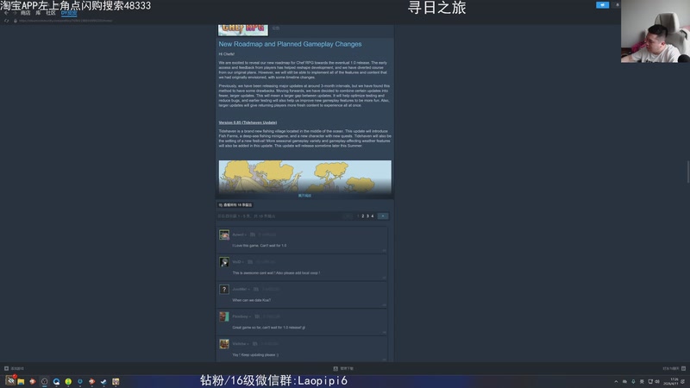Go to comments page 2
Screen dimensions: 690x388
point(362,216)
